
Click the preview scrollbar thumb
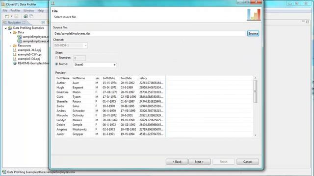[x=255, y=91]
